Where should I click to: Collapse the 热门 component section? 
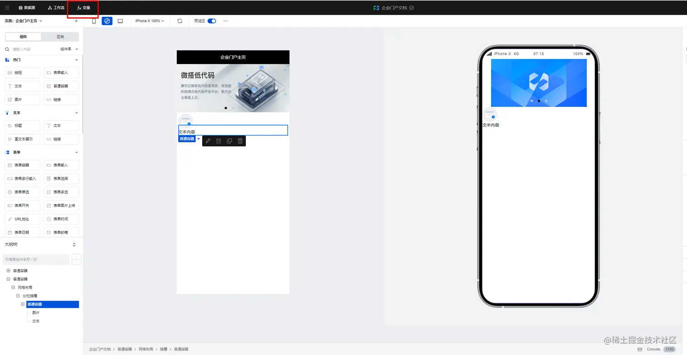(x=76, y=60)
